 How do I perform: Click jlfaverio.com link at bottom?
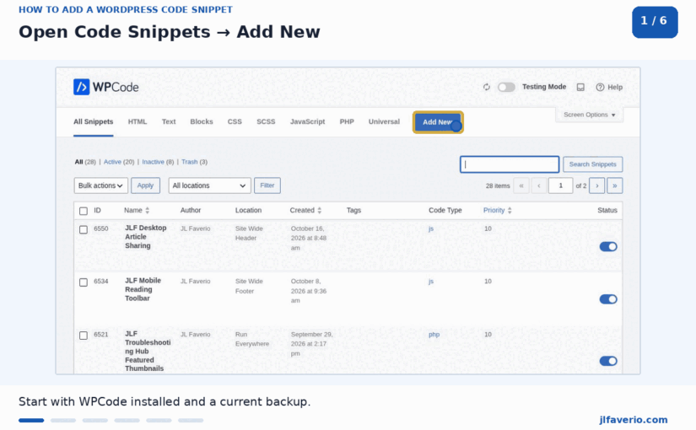point(634,420)
